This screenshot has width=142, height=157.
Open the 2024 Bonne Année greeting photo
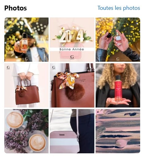click(72, 40)
